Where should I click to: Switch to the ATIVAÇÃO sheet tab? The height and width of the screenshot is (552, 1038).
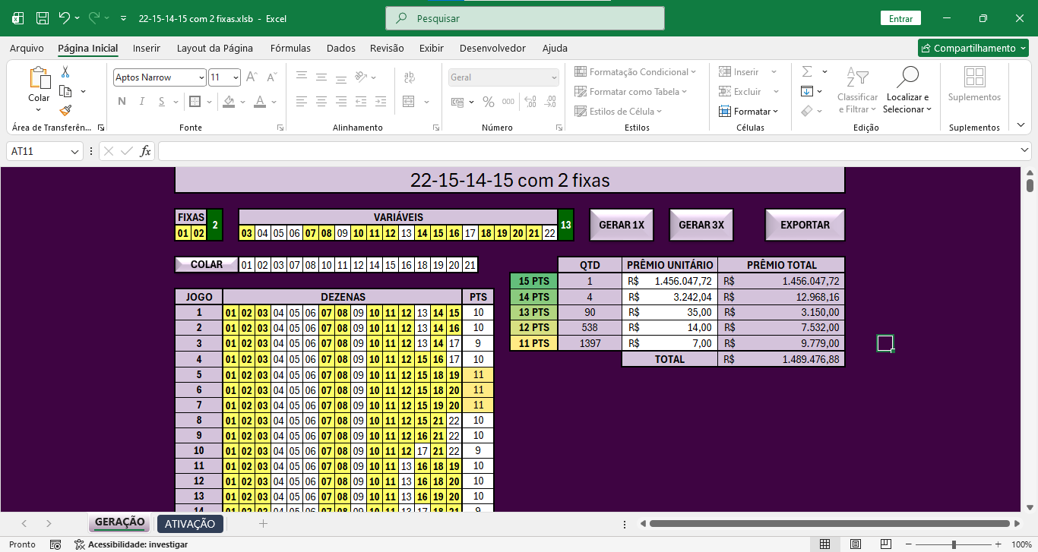pos(190,523)
